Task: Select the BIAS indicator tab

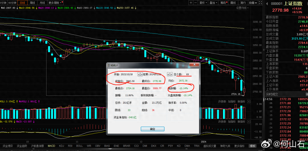Action: pos(107,146)
